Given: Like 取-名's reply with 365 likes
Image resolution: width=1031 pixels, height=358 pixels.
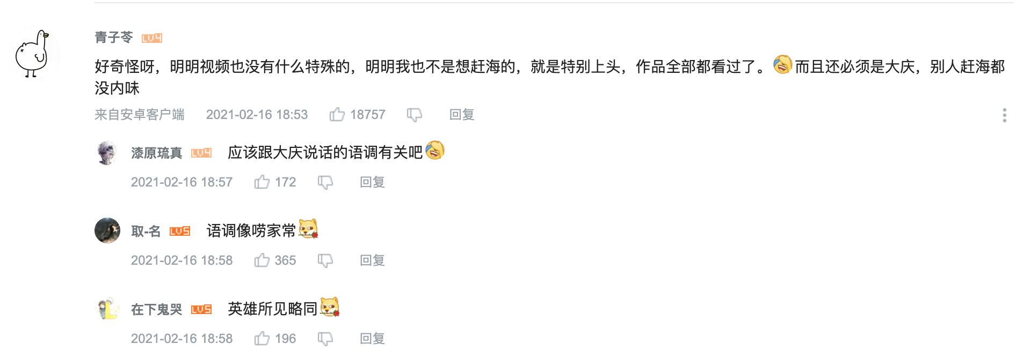Looking at the screenshot, I should tap(262, 260).
